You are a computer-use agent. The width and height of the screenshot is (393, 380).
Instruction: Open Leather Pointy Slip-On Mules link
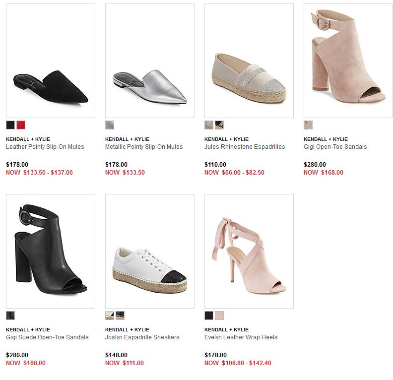point(45,147)
